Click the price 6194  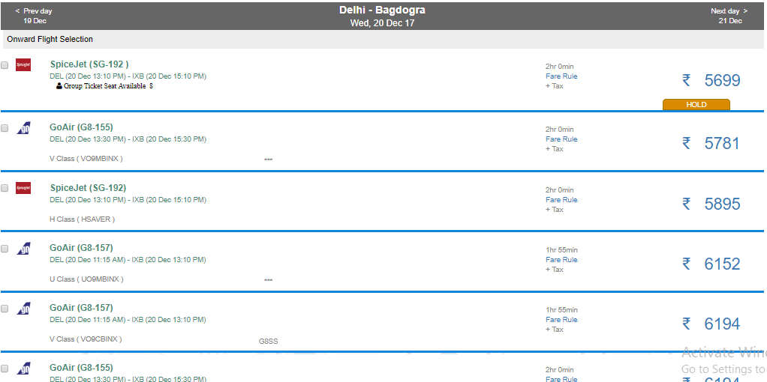[x=722, y=324]
